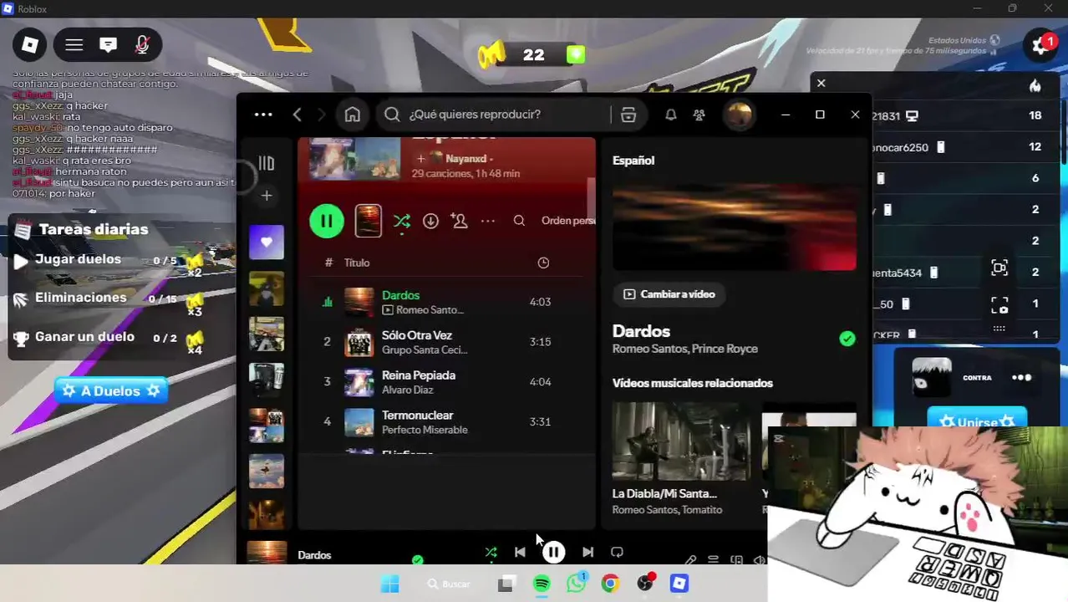Open Spotify notifications bell

[x=670, y=115]
